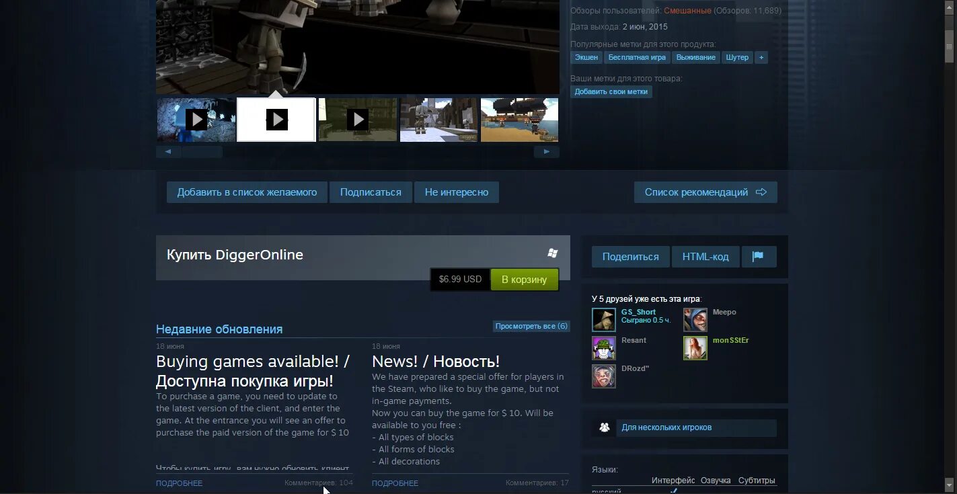Screen dimensions: 957x494
Task: Open the snowy character screenshot thumbnail
Action: point(438,120)
